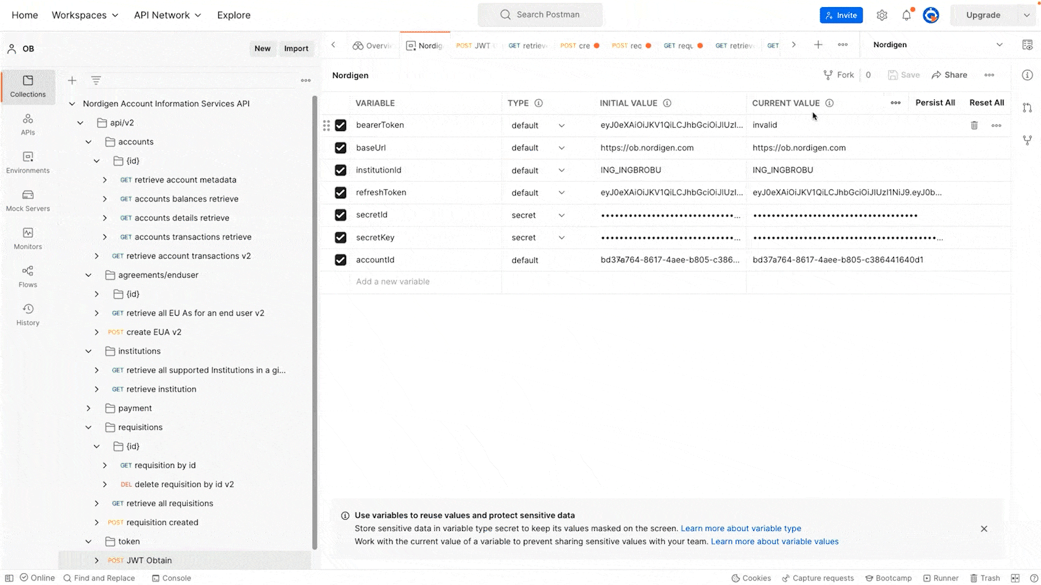The width and height of the screenshot is (1041, 585).
Task: Uncheck the bearerToken variable checkbox
Action: click(340, 126)
